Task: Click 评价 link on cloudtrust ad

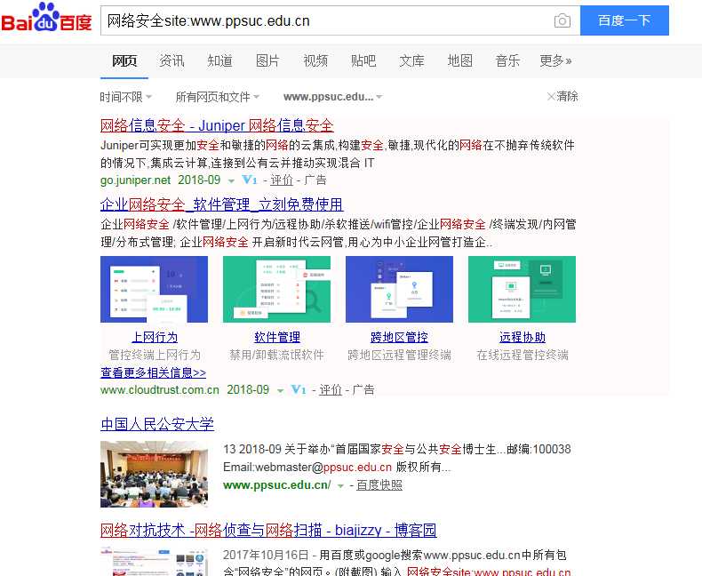Action: pyautogui.click(x=331, y=390)
